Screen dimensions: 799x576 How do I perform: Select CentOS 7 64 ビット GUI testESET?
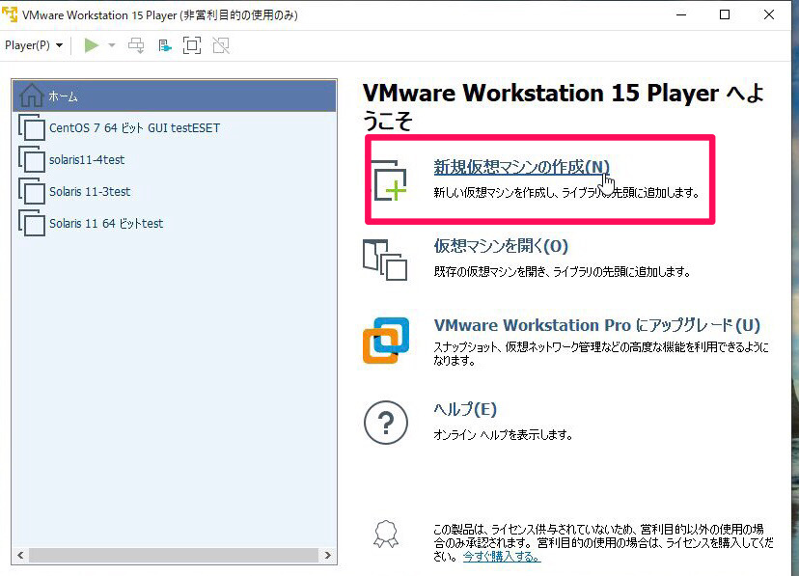pos(175,127)
